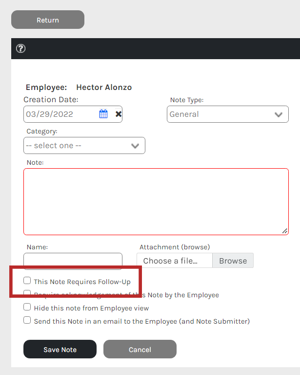Save the note with Save Note

point(60,349)
